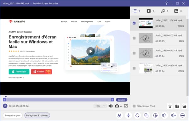Mute the player volume speaker icon
The width and height of the screenshot is (189, 121).
(111, 106)
